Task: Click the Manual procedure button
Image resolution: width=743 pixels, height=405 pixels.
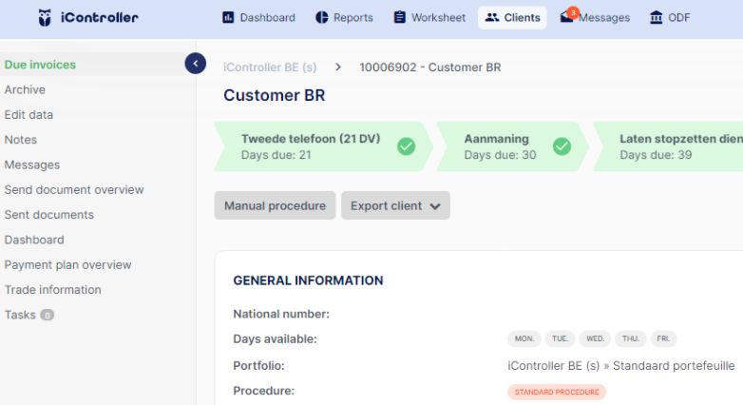Action: pyautogui.click(x=275, y=205)
